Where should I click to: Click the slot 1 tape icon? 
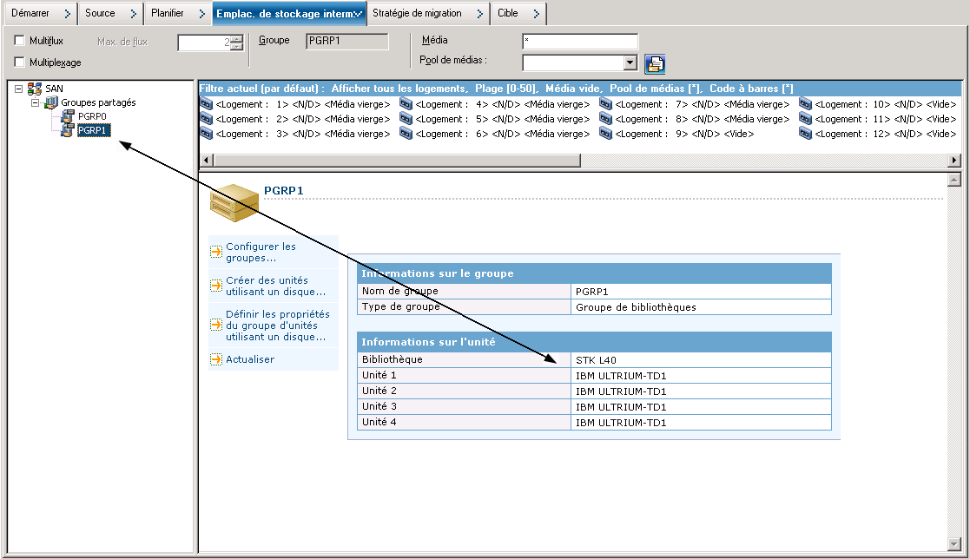206,104
